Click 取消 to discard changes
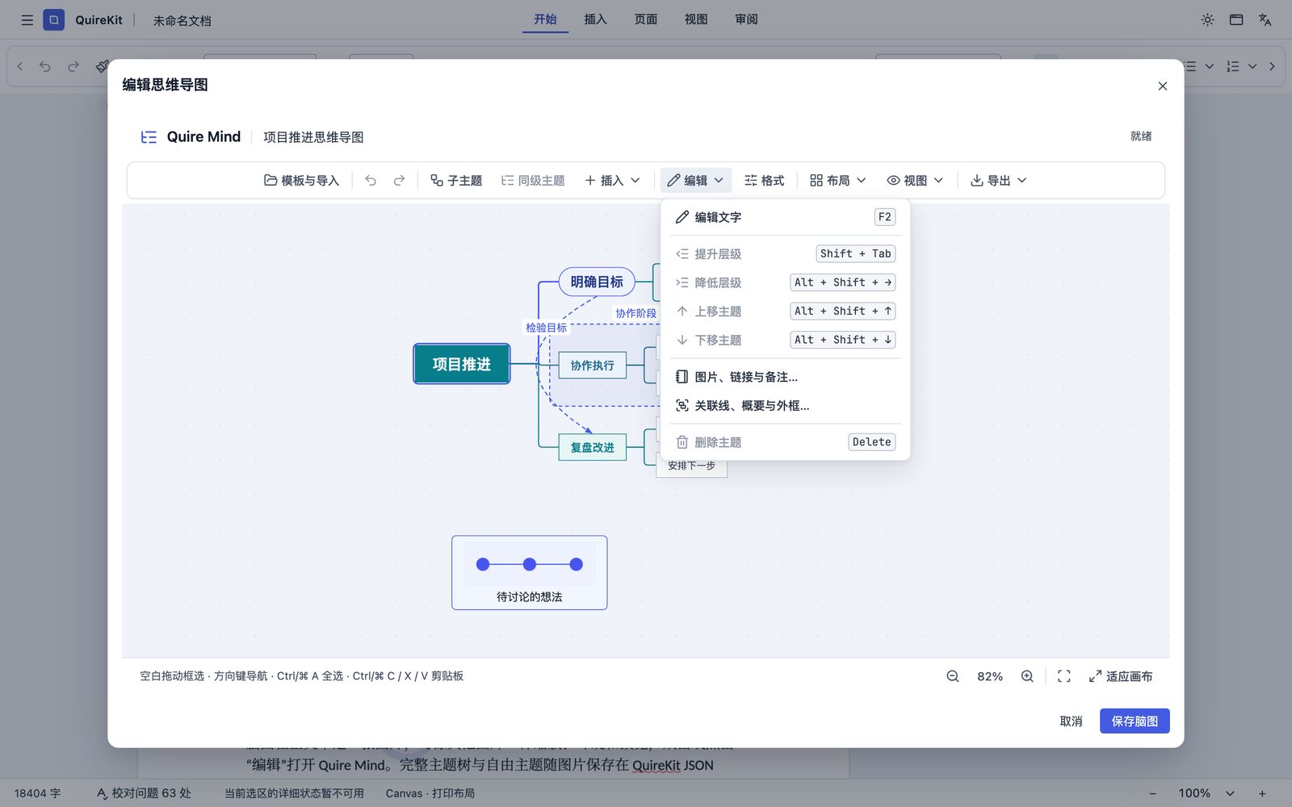 [x=1071, y=721]
